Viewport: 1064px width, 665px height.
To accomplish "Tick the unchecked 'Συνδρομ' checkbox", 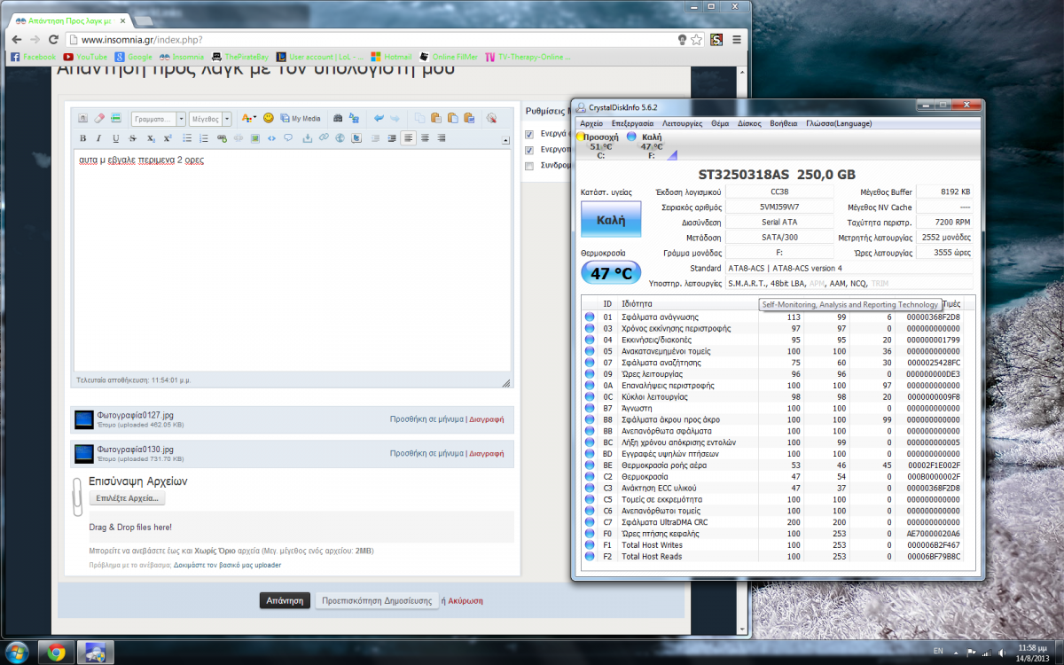I will tap(529, 166).
